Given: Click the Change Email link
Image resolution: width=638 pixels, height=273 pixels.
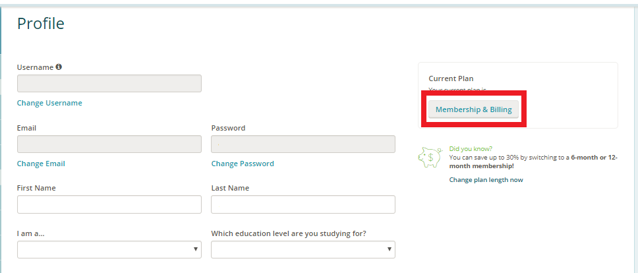Looking at the screenshot, I should [x=41, y=164].
